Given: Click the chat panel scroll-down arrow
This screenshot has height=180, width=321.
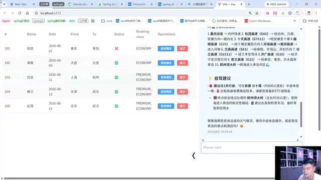Looking at the screenshot, I should (301, 136).
